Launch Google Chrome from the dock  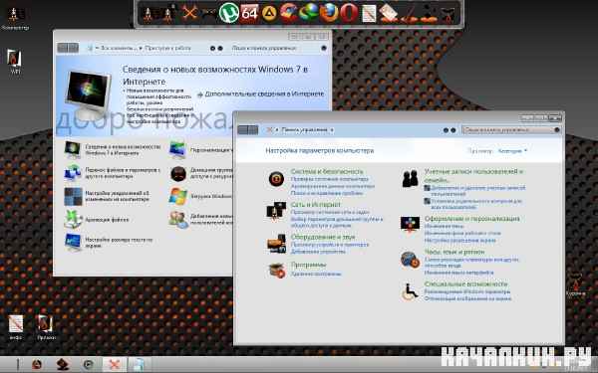click(289, 13)
